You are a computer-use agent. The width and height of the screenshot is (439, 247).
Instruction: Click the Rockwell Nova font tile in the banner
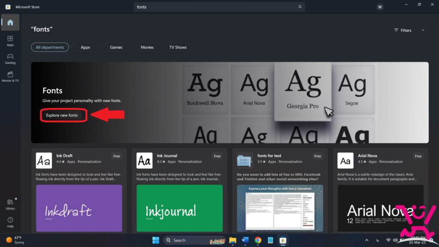pyautogui.click(x=205, y=90)
